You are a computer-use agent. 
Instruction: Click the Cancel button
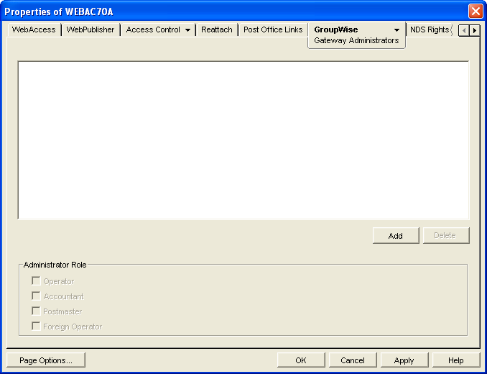[353, 360]
